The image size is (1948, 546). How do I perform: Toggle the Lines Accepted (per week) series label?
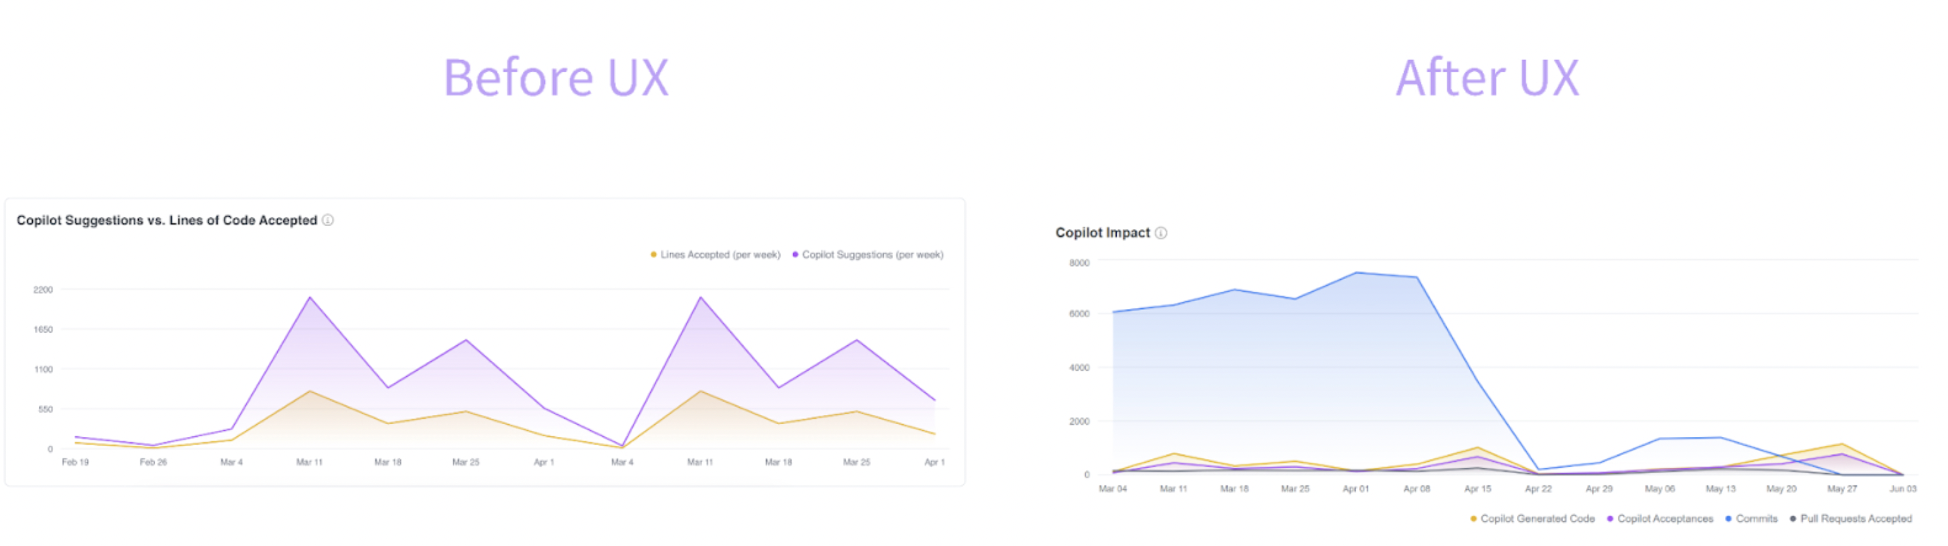(720, 255)
